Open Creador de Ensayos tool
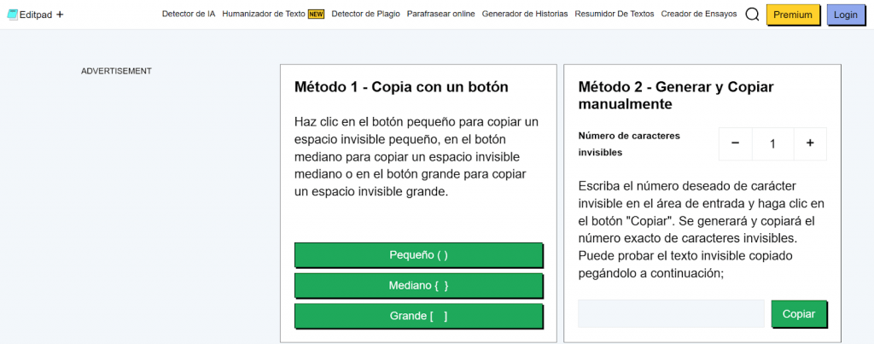 [x=699, y=15]
